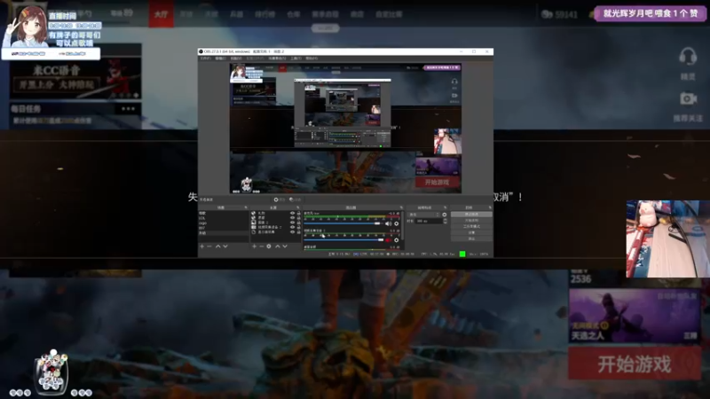Remove the selected scene with the minus icon
The image size is (710, 399).
pos(209,246)
